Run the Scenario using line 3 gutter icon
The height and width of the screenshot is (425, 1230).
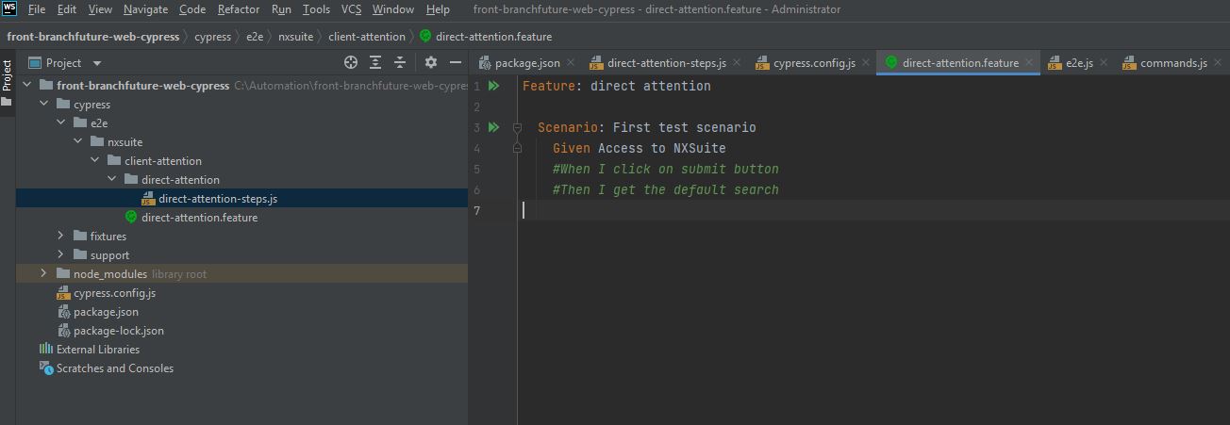493,127
